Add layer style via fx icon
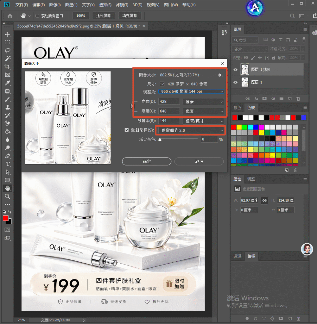This screenshot has height=324, width=317. [256, 99]
